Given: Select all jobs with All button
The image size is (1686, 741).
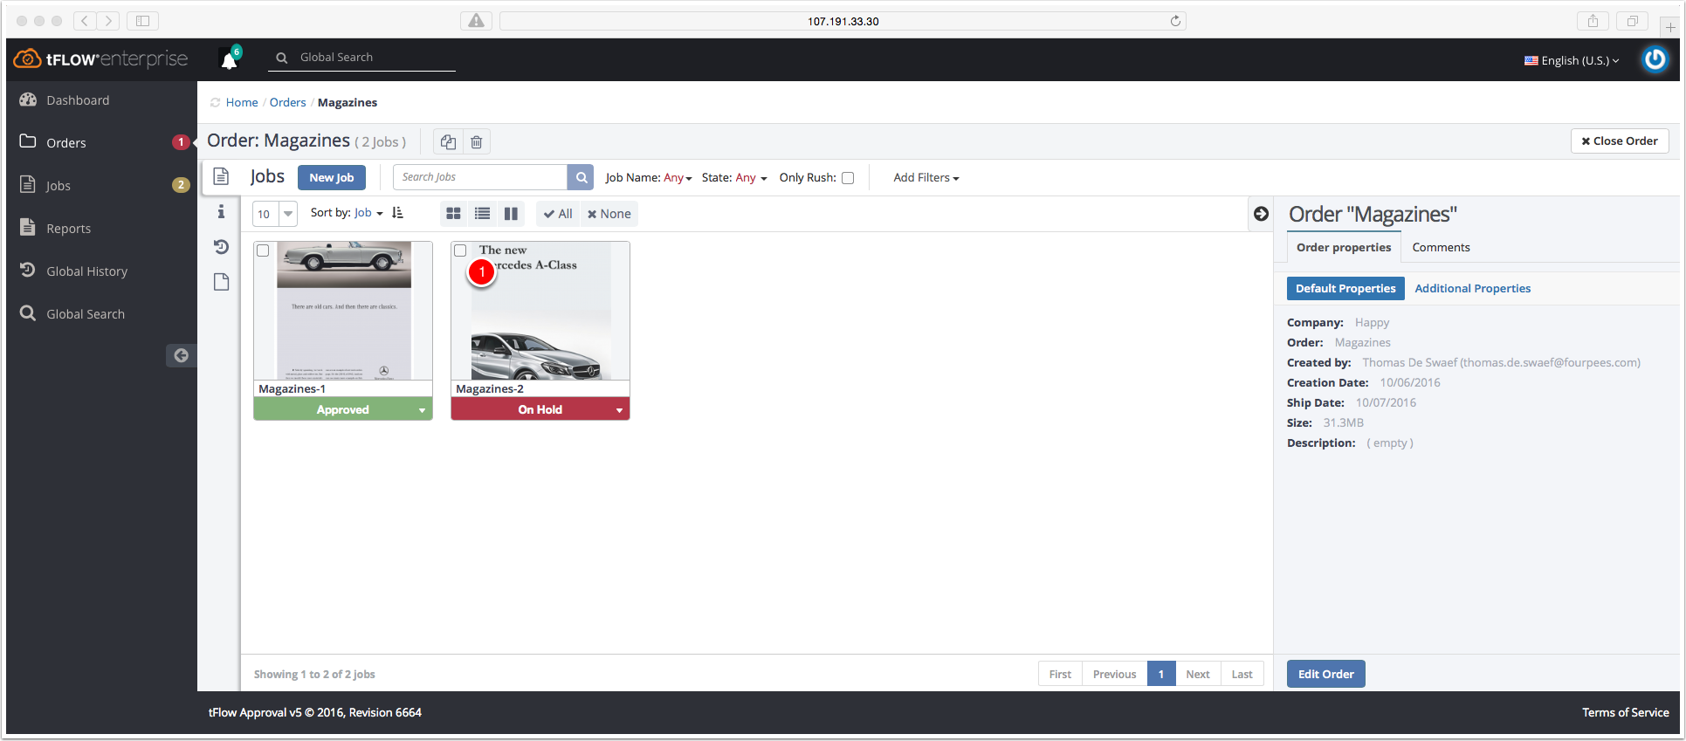Looking at the screenshot, I should (558, 214).
